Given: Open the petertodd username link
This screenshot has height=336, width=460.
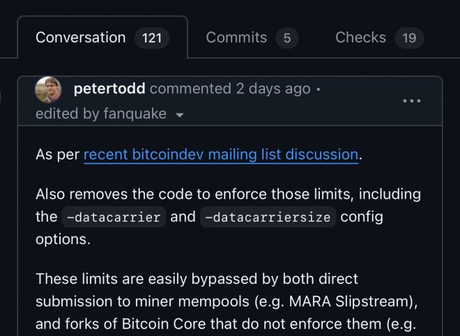Looking at the screenshot, I should (x=109, y=89).
